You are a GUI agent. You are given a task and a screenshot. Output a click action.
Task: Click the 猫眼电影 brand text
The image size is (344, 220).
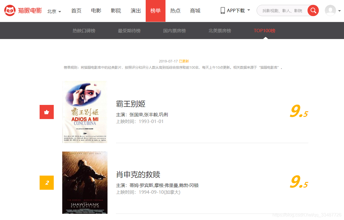(30, 11)
